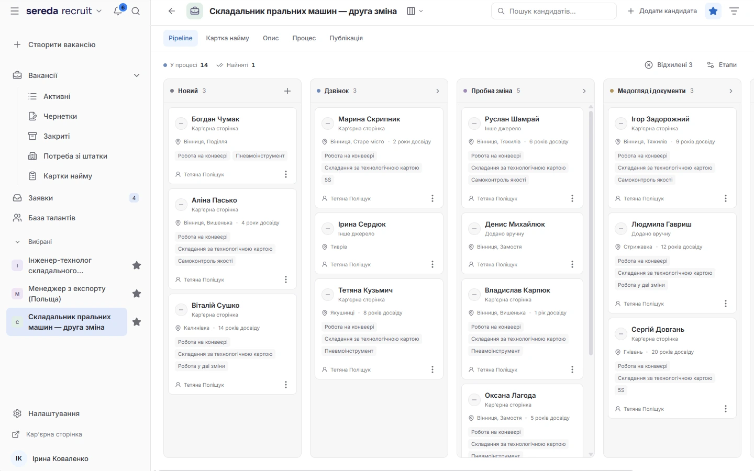This screenshot has width=754, height=471.
Task: Click the sidebar search magnifier icon
Action: 136,11
